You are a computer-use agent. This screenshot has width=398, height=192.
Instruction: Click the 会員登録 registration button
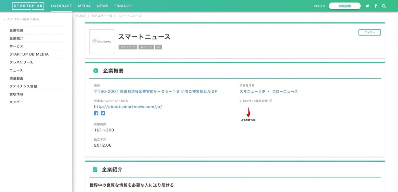345,5
